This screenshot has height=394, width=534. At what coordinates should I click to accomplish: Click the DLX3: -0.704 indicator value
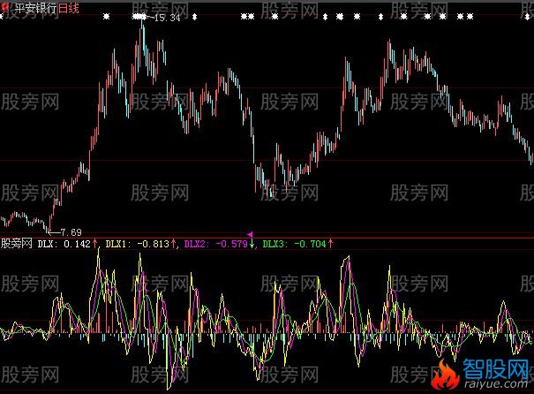pos(295,244)
